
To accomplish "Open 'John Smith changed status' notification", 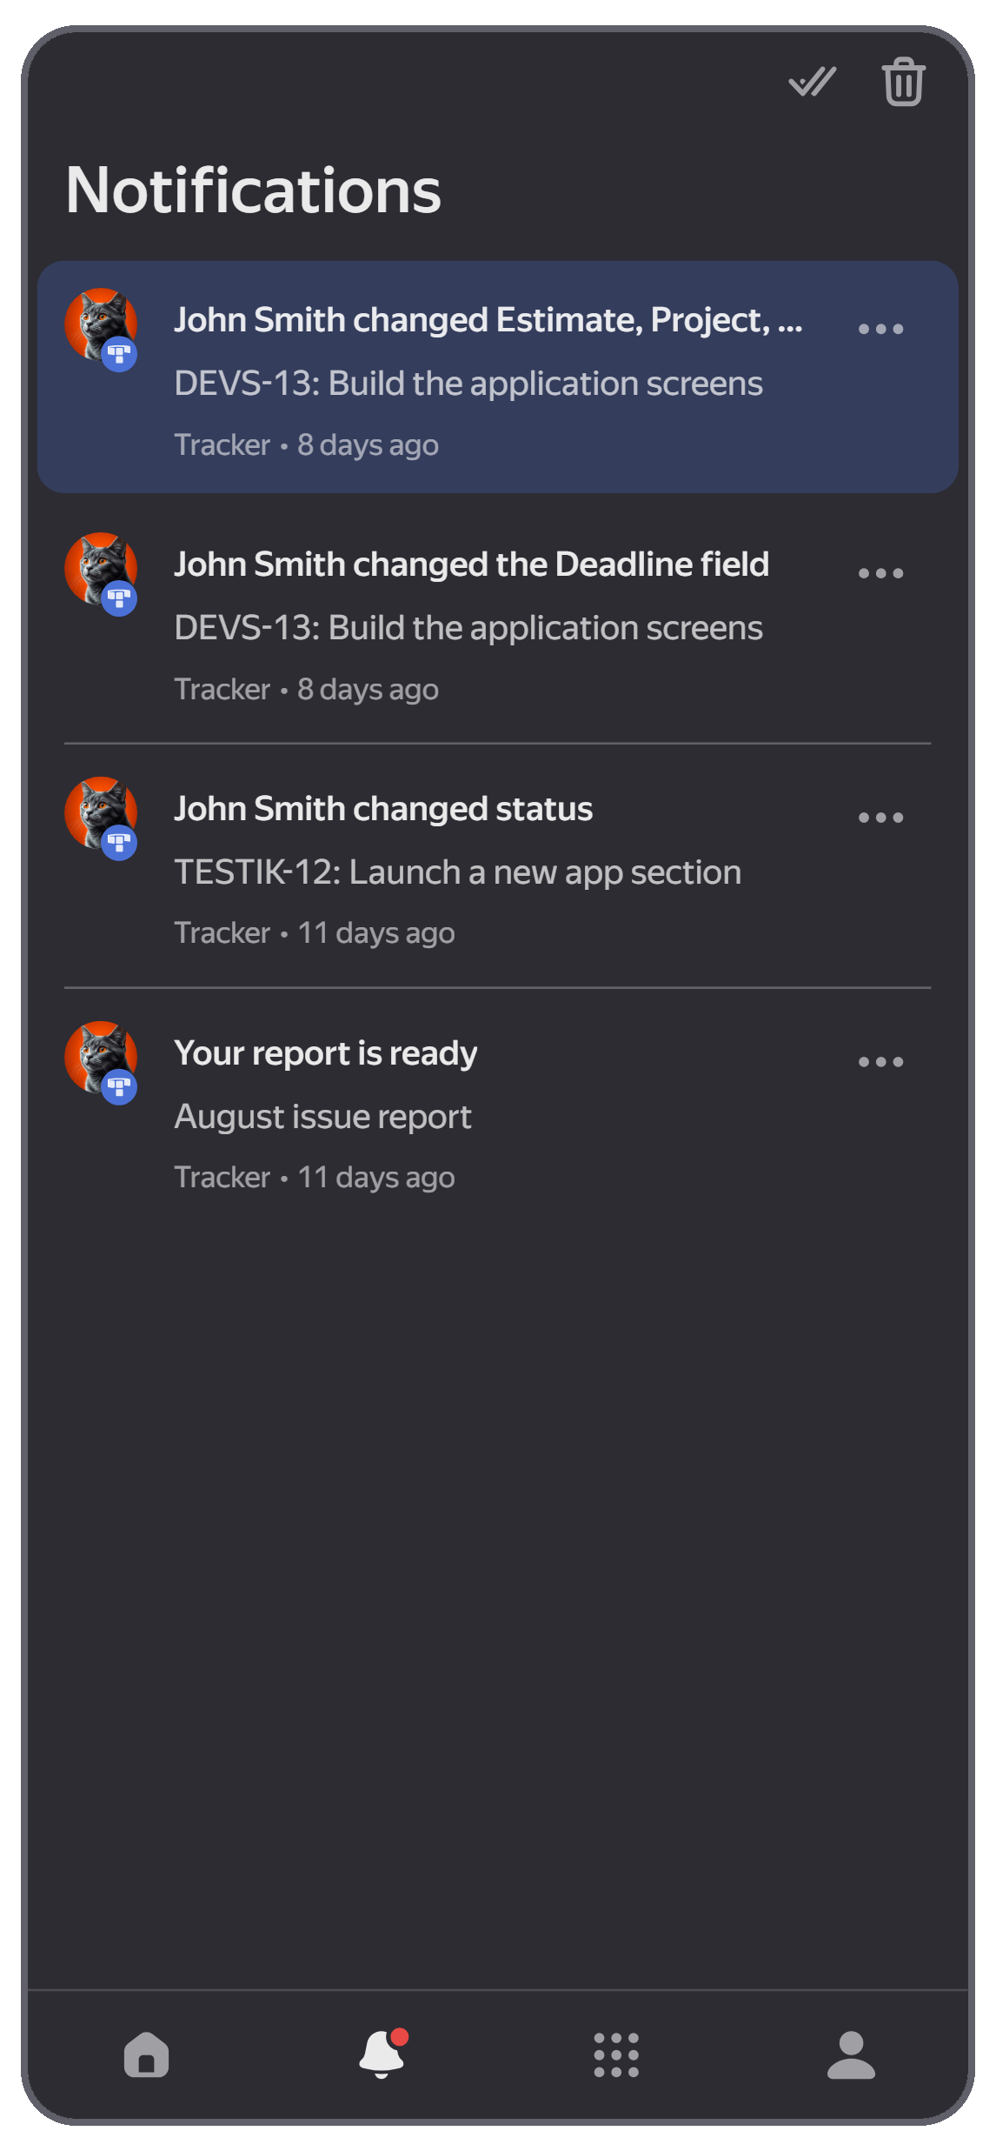I will tap(497, 865).
